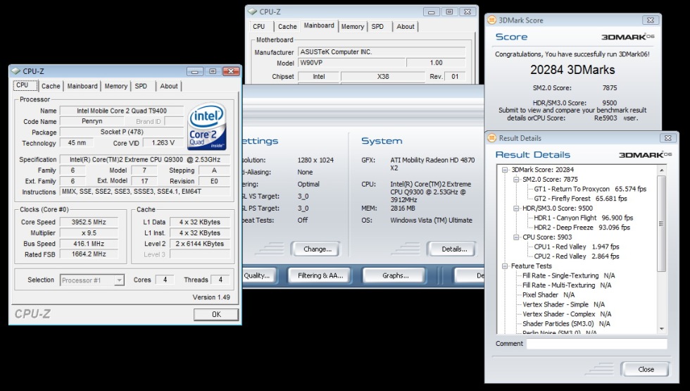The width and height of the screenshot is (690, 391).
Task: Click the 3DMark06 logo in Result Details
Action: click(x=645, y=155)
